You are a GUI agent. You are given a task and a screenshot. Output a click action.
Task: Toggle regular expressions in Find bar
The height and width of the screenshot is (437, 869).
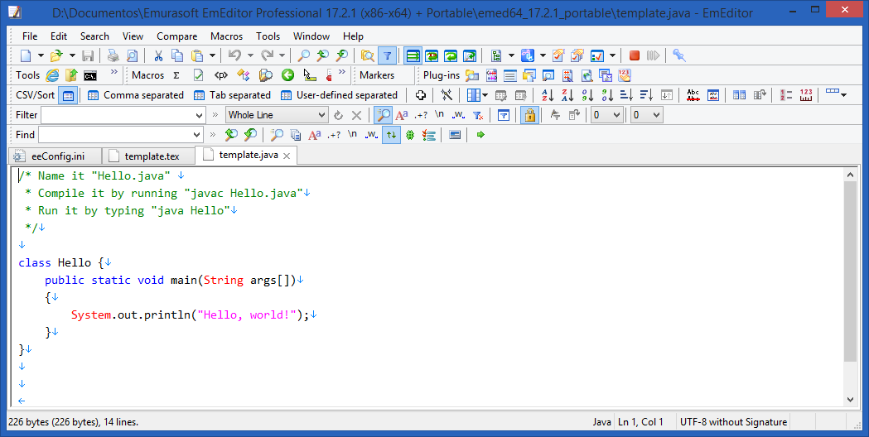(334, 135)
